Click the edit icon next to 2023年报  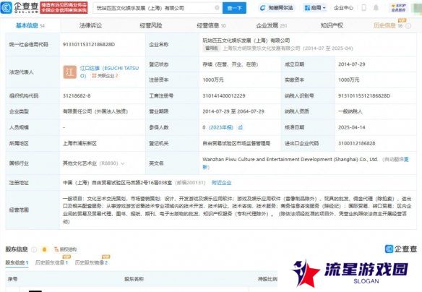tap(241, 127)
